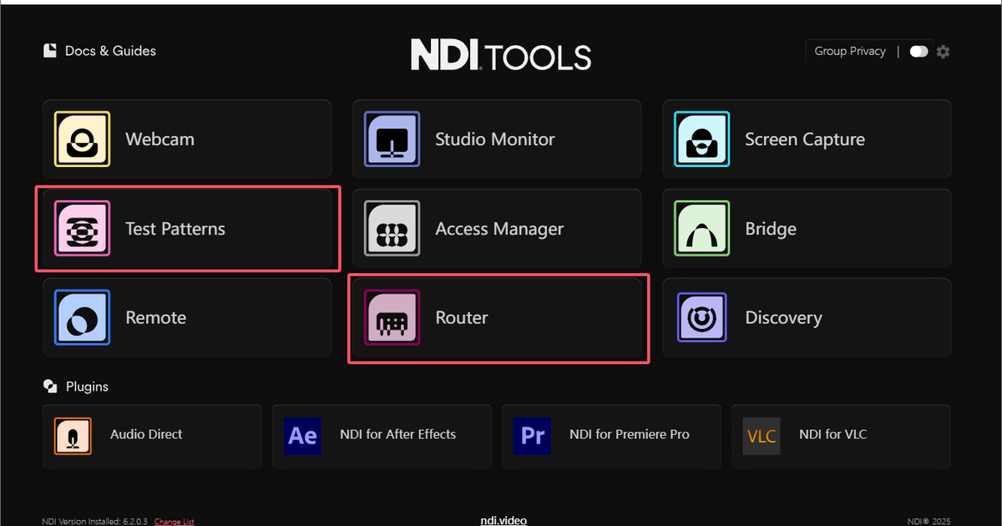Click the Group Privacy label text
The height and width of the screenshot is (526, 1002).
coord(850,51)
